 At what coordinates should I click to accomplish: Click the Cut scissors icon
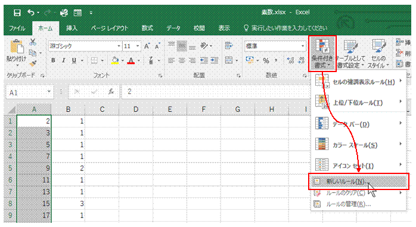click(x=33, y=42)
